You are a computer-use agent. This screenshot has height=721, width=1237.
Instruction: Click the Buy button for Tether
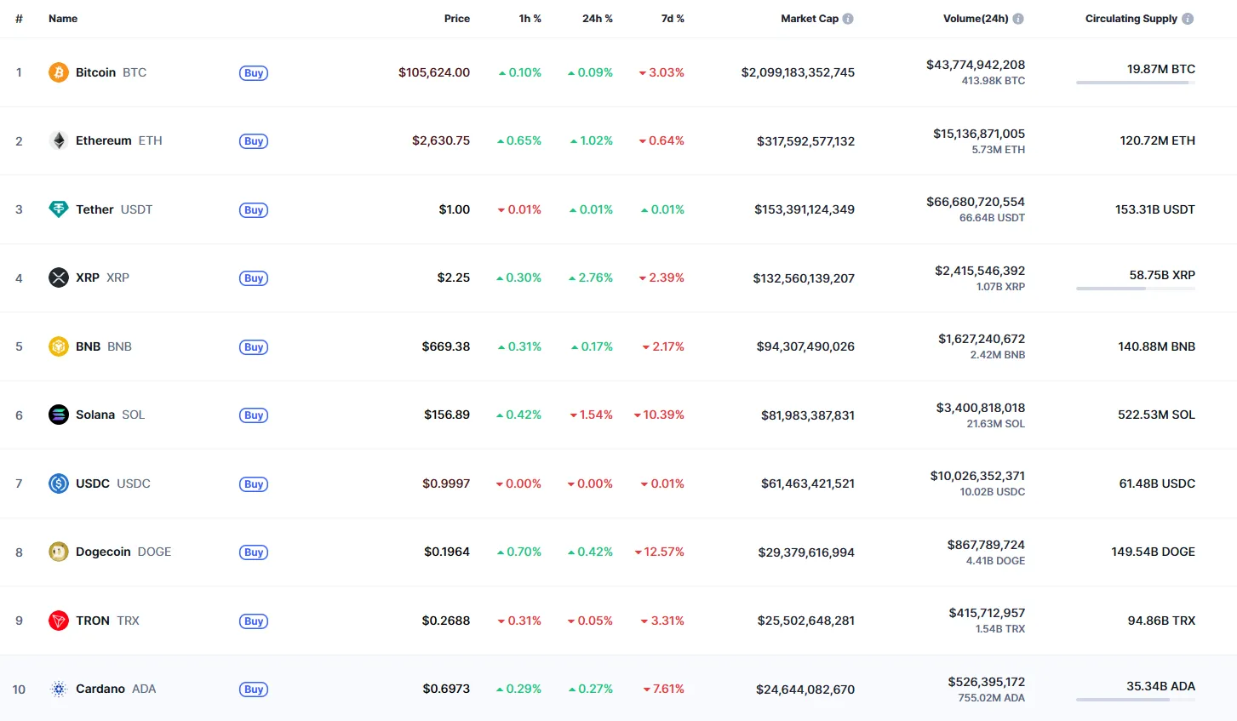(x=254, y=210)
